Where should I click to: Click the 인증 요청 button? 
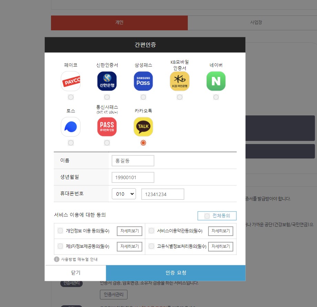point(176,273)
